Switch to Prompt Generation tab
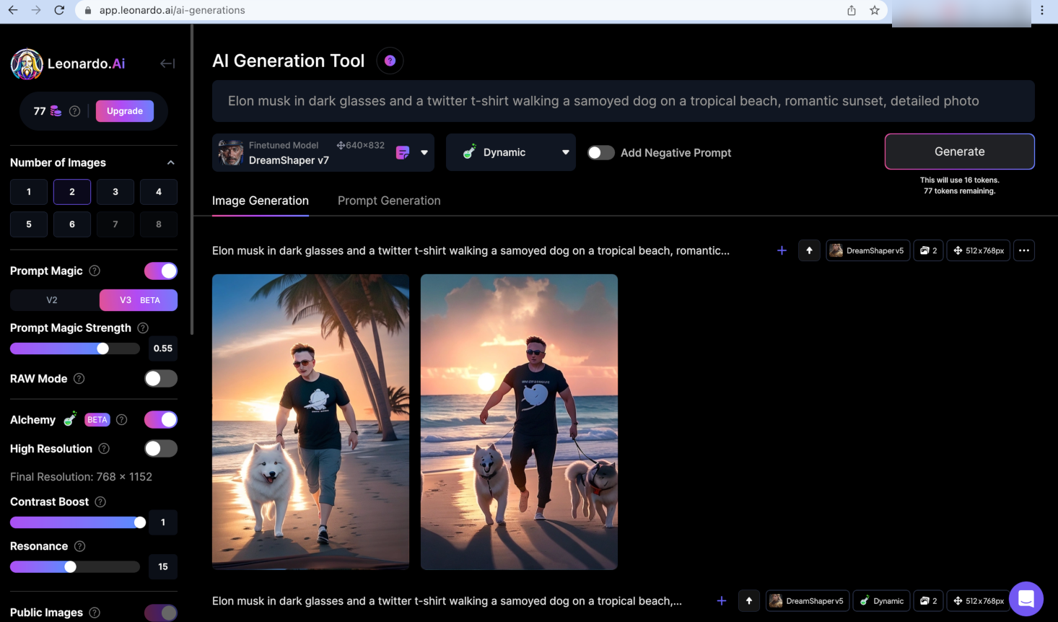The height and width of the screenshot is (622, 1058). tap(389, 201)
